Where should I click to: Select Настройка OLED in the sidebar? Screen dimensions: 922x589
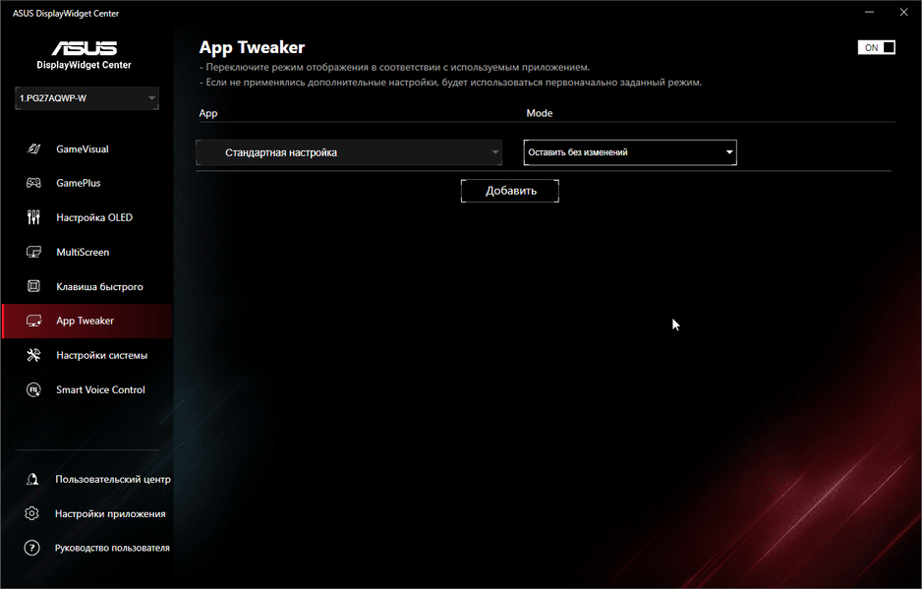click(x=94, y=217)
